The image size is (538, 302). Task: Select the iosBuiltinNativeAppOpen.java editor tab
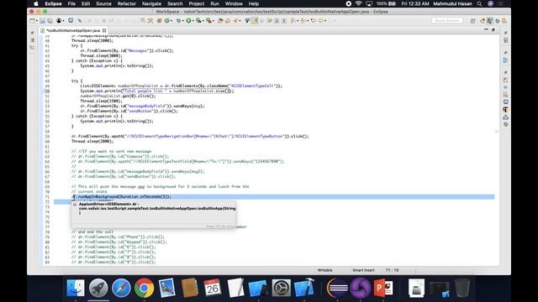click(73, 30)
